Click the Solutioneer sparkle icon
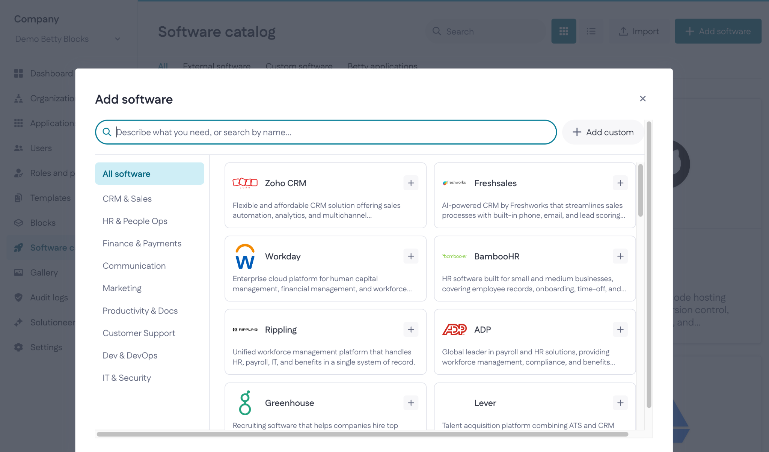769x452 pixels. coord(18,322)
